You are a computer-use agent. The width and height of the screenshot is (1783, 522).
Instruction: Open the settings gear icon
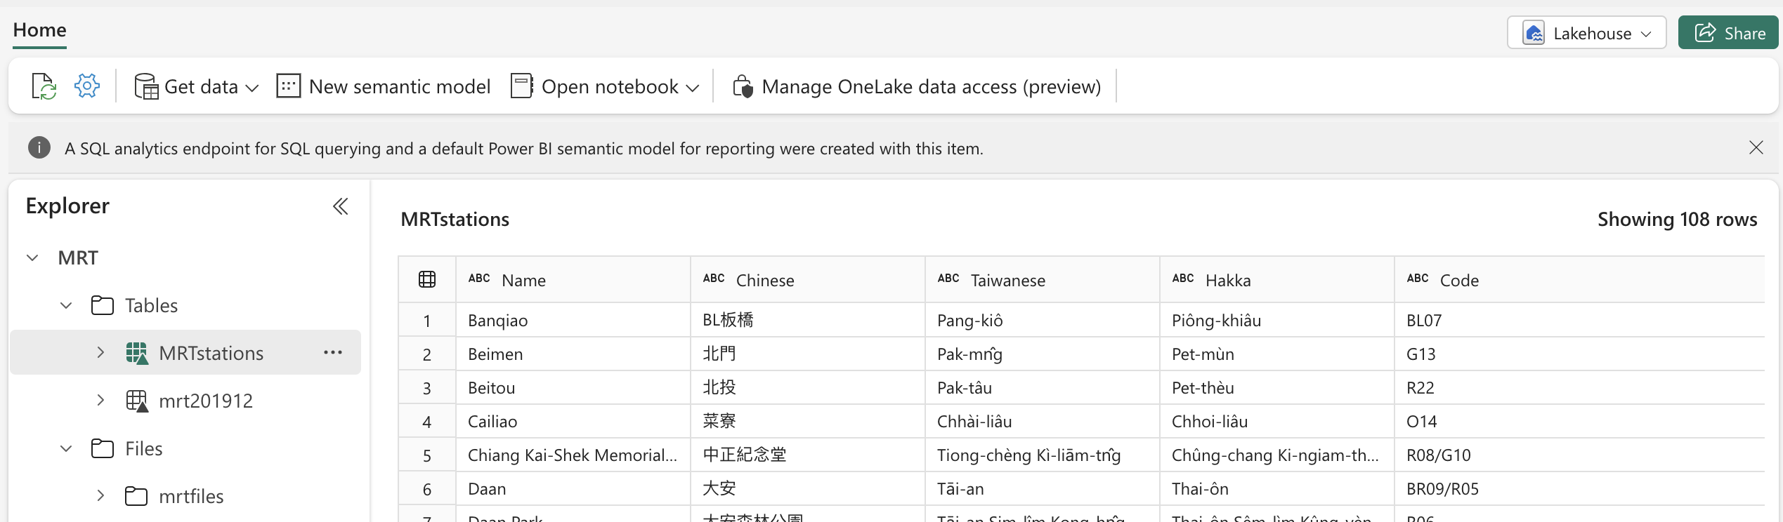click(87, 86)
